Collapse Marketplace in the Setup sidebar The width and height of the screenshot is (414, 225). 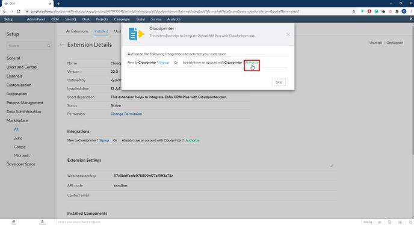click(17, 120)
